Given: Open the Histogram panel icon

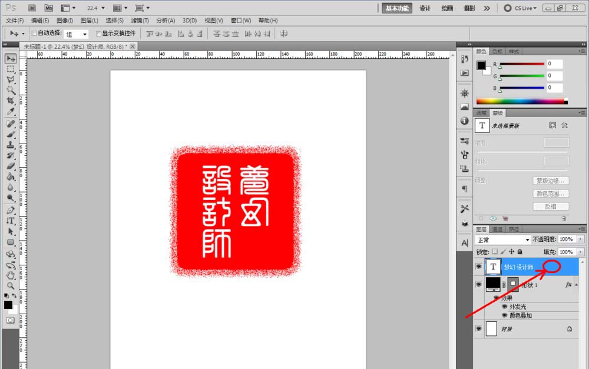Looking at the screenshot, I should click(x=464, y=107).
